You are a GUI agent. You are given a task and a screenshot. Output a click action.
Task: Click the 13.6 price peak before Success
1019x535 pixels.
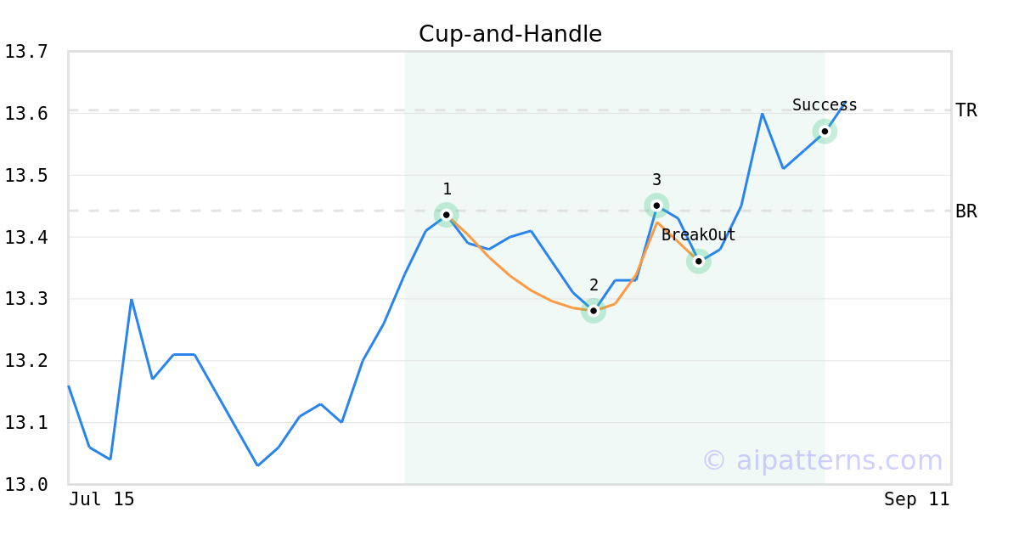click(763, 114)
